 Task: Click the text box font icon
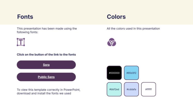(21, 42)
